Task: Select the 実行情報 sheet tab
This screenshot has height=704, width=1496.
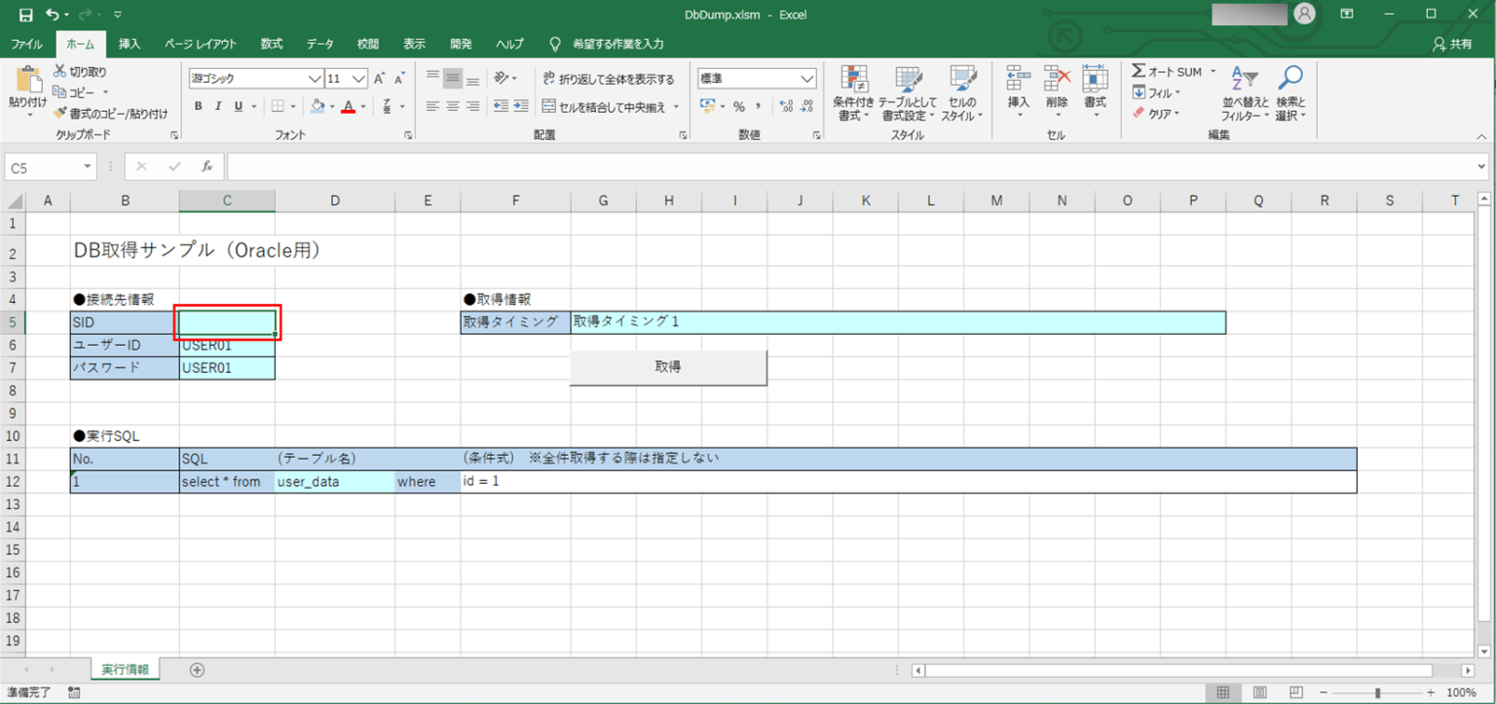Action: pos(125,669)
